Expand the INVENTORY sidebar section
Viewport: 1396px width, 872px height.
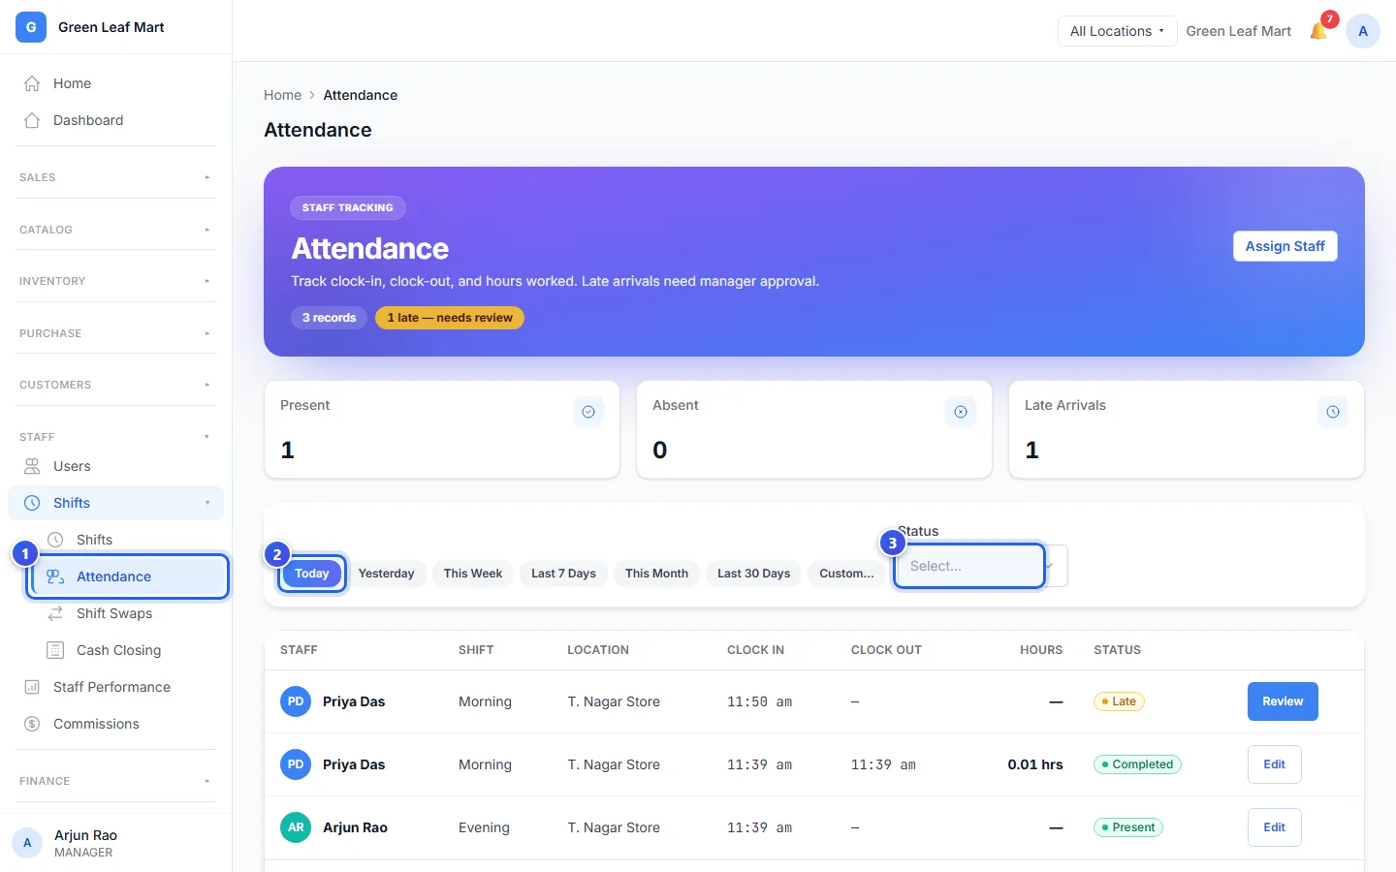(115, 281)
